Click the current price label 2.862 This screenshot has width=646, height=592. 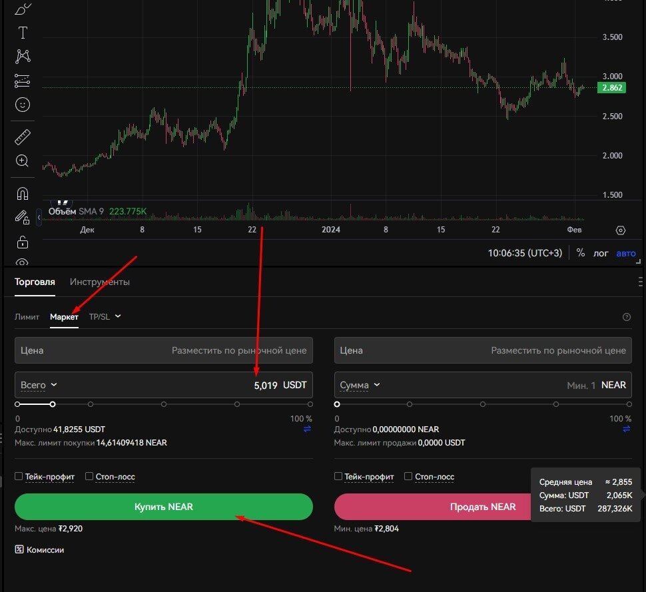tap(611, 87)
